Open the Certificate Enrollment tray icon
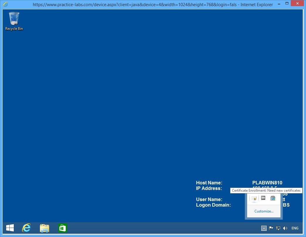 (x=254, y=198)
